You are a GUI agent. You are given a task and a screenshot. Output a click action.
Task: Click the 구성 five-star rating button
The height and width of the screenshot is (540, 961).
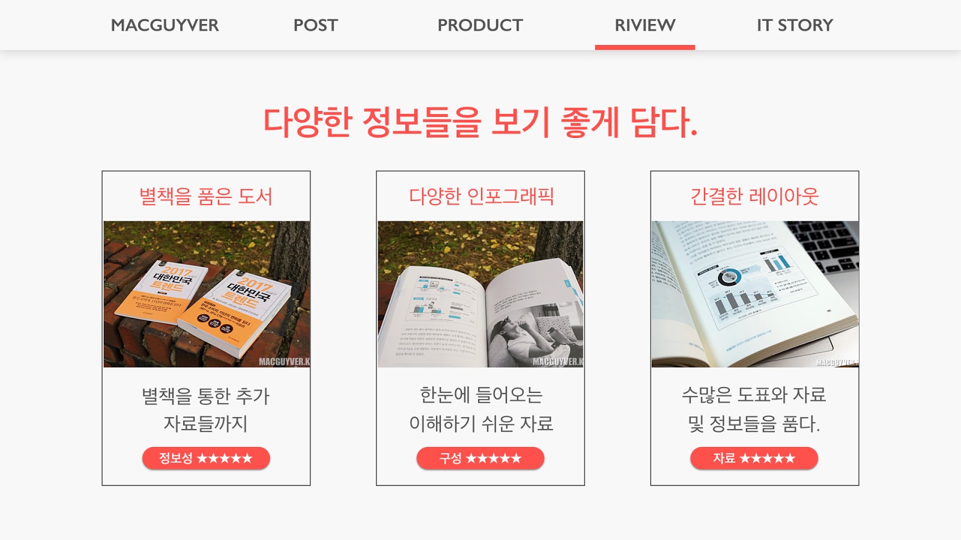480,458
